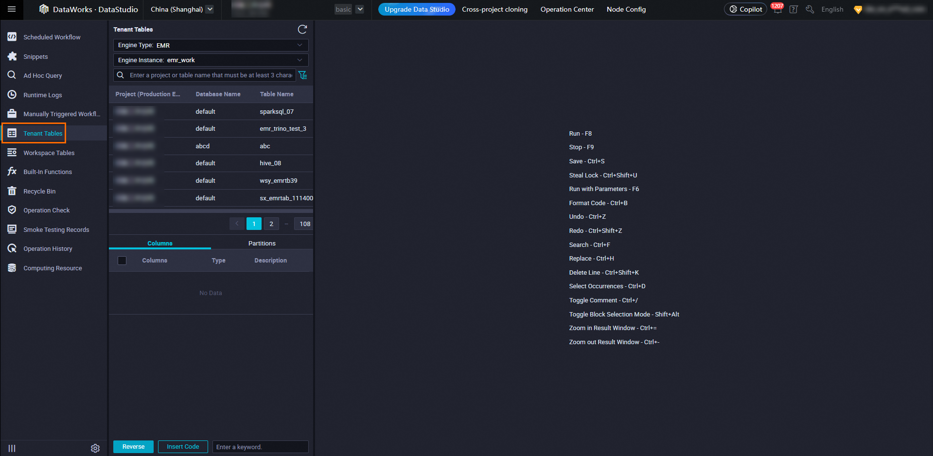The height and width of the screenshot is (456, 933).
Task: Open the China (Shanghai) region selector
Action: click(182, 9)
